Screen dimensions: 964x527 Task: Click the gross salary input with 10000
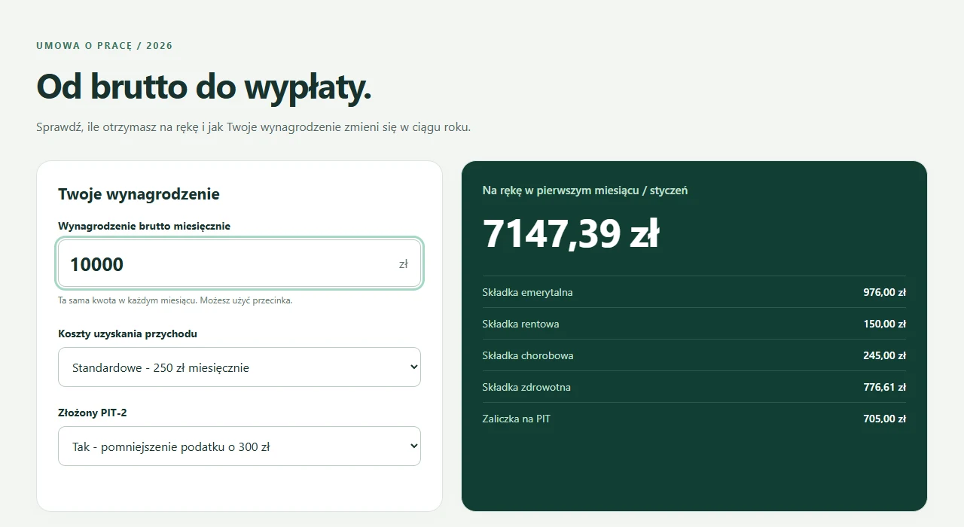pyautogui.click(x=239, y=263)
